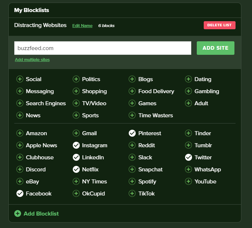Image resolution: width=252 pixels, height=228 pixels.
Task: Add the Adult category plus icon
Action: pos(188,103)
